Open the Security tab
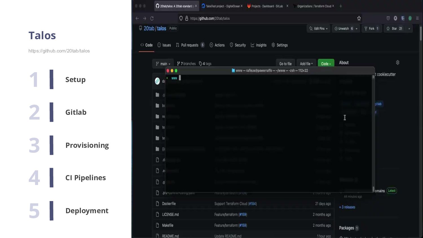Viewport: 423px width, 238px height. click(238, 45)
